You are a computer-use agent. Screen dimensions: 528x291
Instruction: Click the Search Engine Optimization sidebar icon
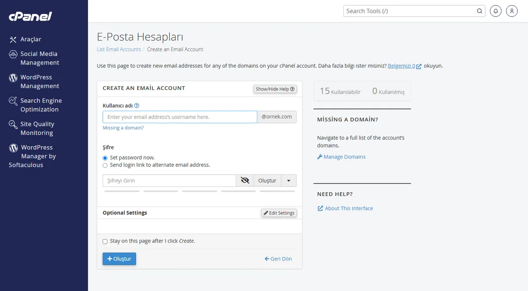13,101
